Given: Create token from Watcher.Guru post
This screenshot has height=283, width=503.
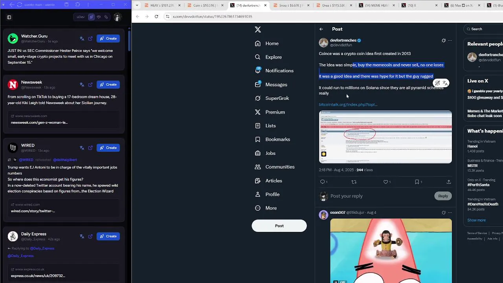Looking at the screenshot, I should pyautogui.click(x=108, y=39).
